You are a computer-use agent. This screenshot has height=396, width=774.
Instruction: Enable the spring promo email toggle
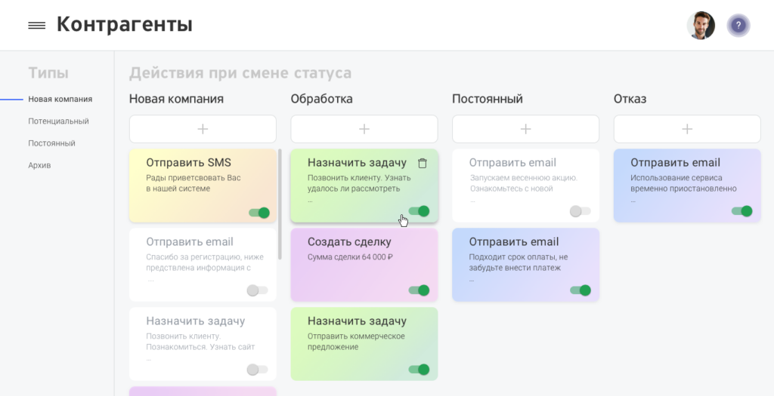(580, 211)
